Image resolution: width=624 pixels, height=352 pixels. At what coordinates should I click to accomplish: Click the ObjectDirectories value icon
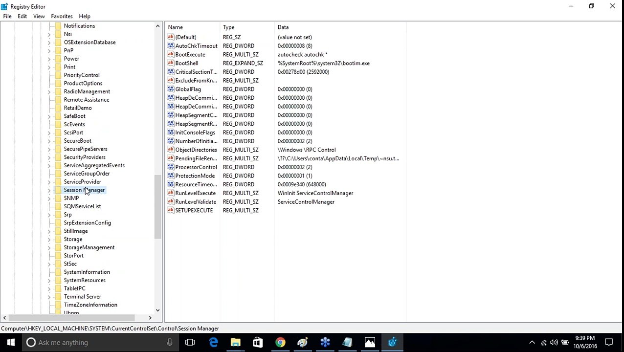(171, 150)
